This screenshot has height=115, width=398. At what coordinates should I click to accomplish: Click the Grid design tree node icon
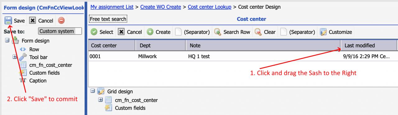101,91
